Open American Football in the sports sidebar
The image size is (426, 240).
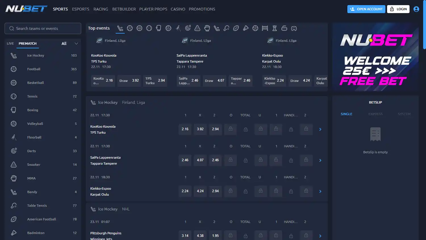[43, 219]
